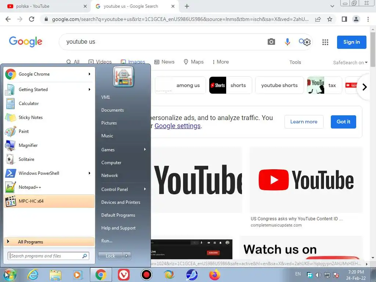376x282 pixels.
Task: Click the red record circle taskbar icon
Action: (146, 275)
